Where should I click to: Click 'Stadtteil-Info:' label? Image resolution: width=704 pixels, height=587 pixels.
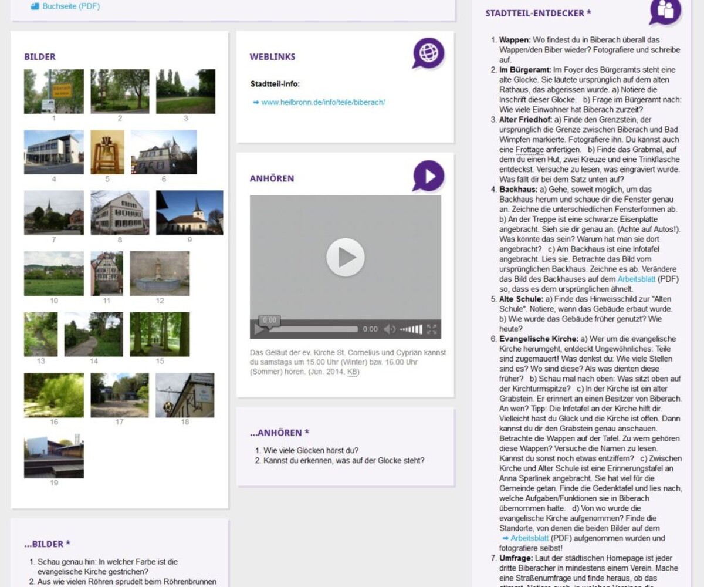(x=275, y=84)
